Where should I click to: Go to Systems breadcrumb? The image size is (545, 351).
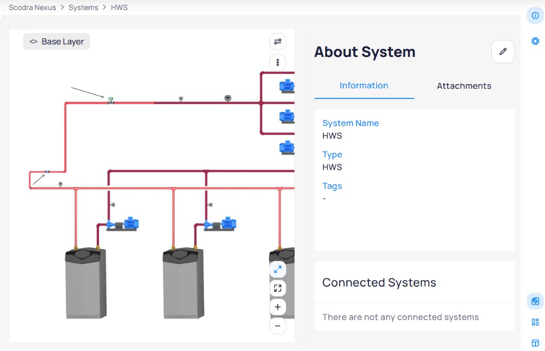[84, 7]
